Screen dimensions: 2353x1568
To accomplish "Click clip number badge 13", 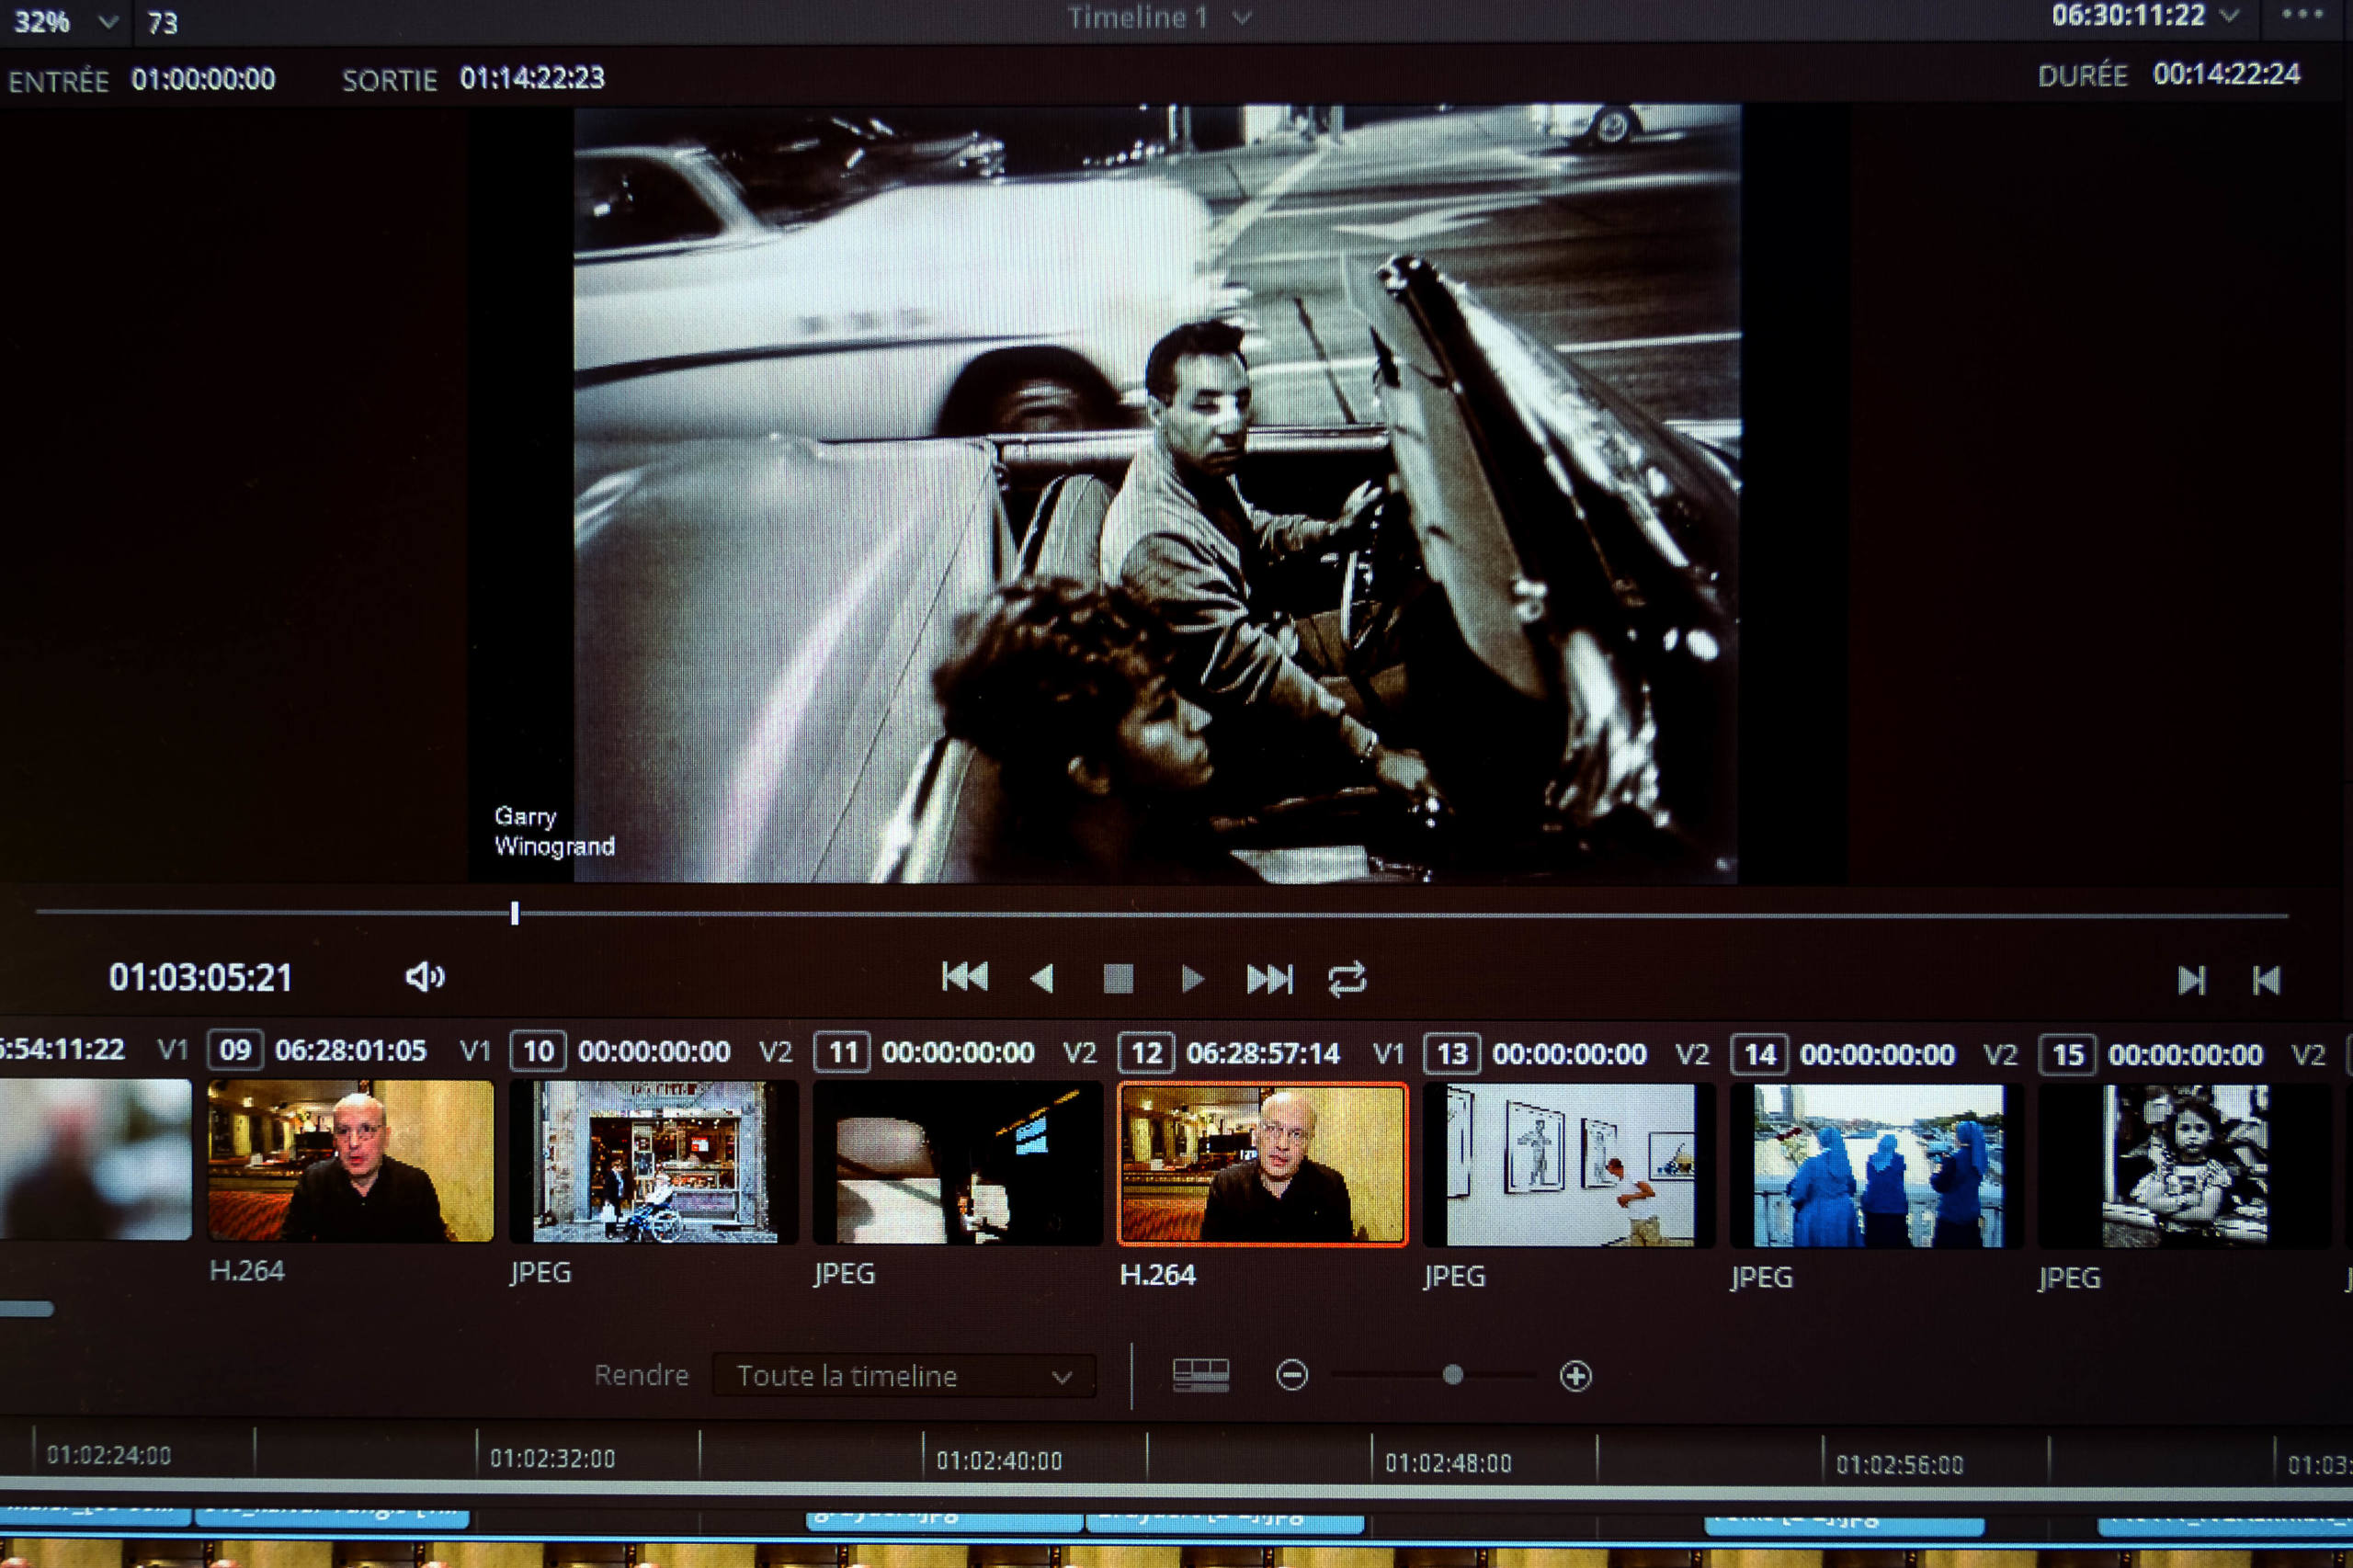I will point(1452,1054).
